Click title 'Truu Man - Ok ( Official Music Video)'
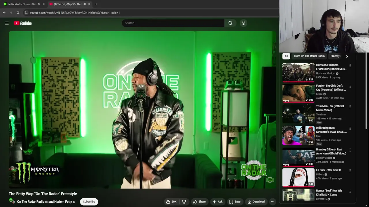This screenshot has width=369, height=207. [330, 108]
